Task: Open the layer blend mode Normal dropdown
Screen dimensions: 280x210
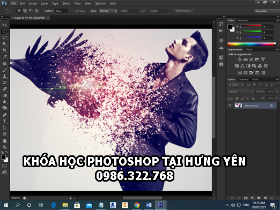Action: (x=240, y=92)
